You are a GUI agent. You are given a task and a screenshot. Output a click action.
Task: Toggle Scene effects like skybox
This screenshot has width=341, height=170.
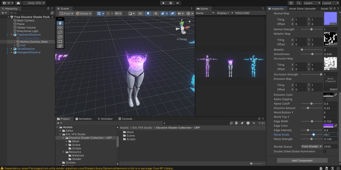tap(163, 13)
